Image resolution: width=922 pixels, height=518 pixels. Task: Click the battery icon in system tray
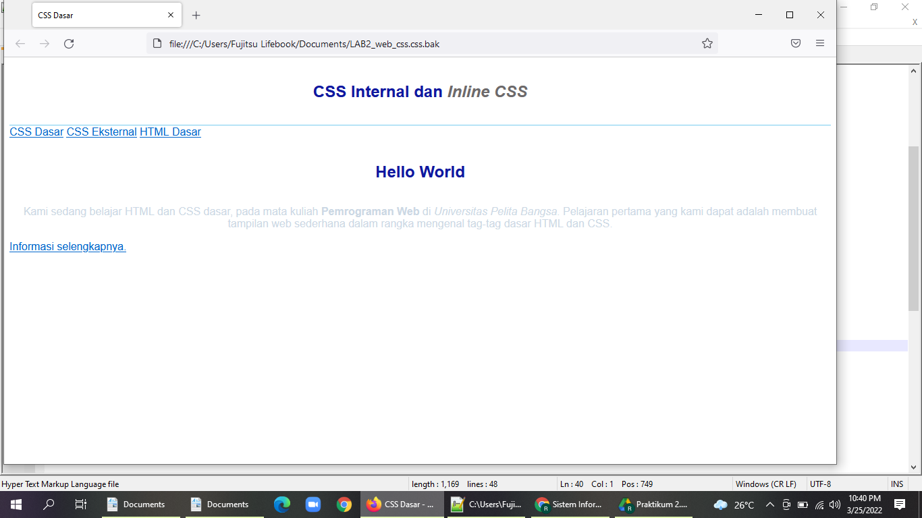pyautogui.click(x=803, y=505)
